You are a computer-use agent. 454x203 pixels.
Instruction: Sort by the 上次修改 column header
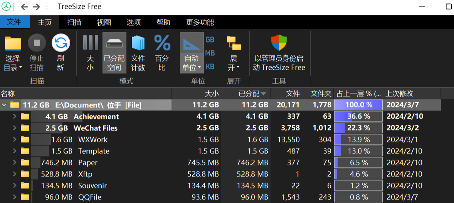coord(412,93)
